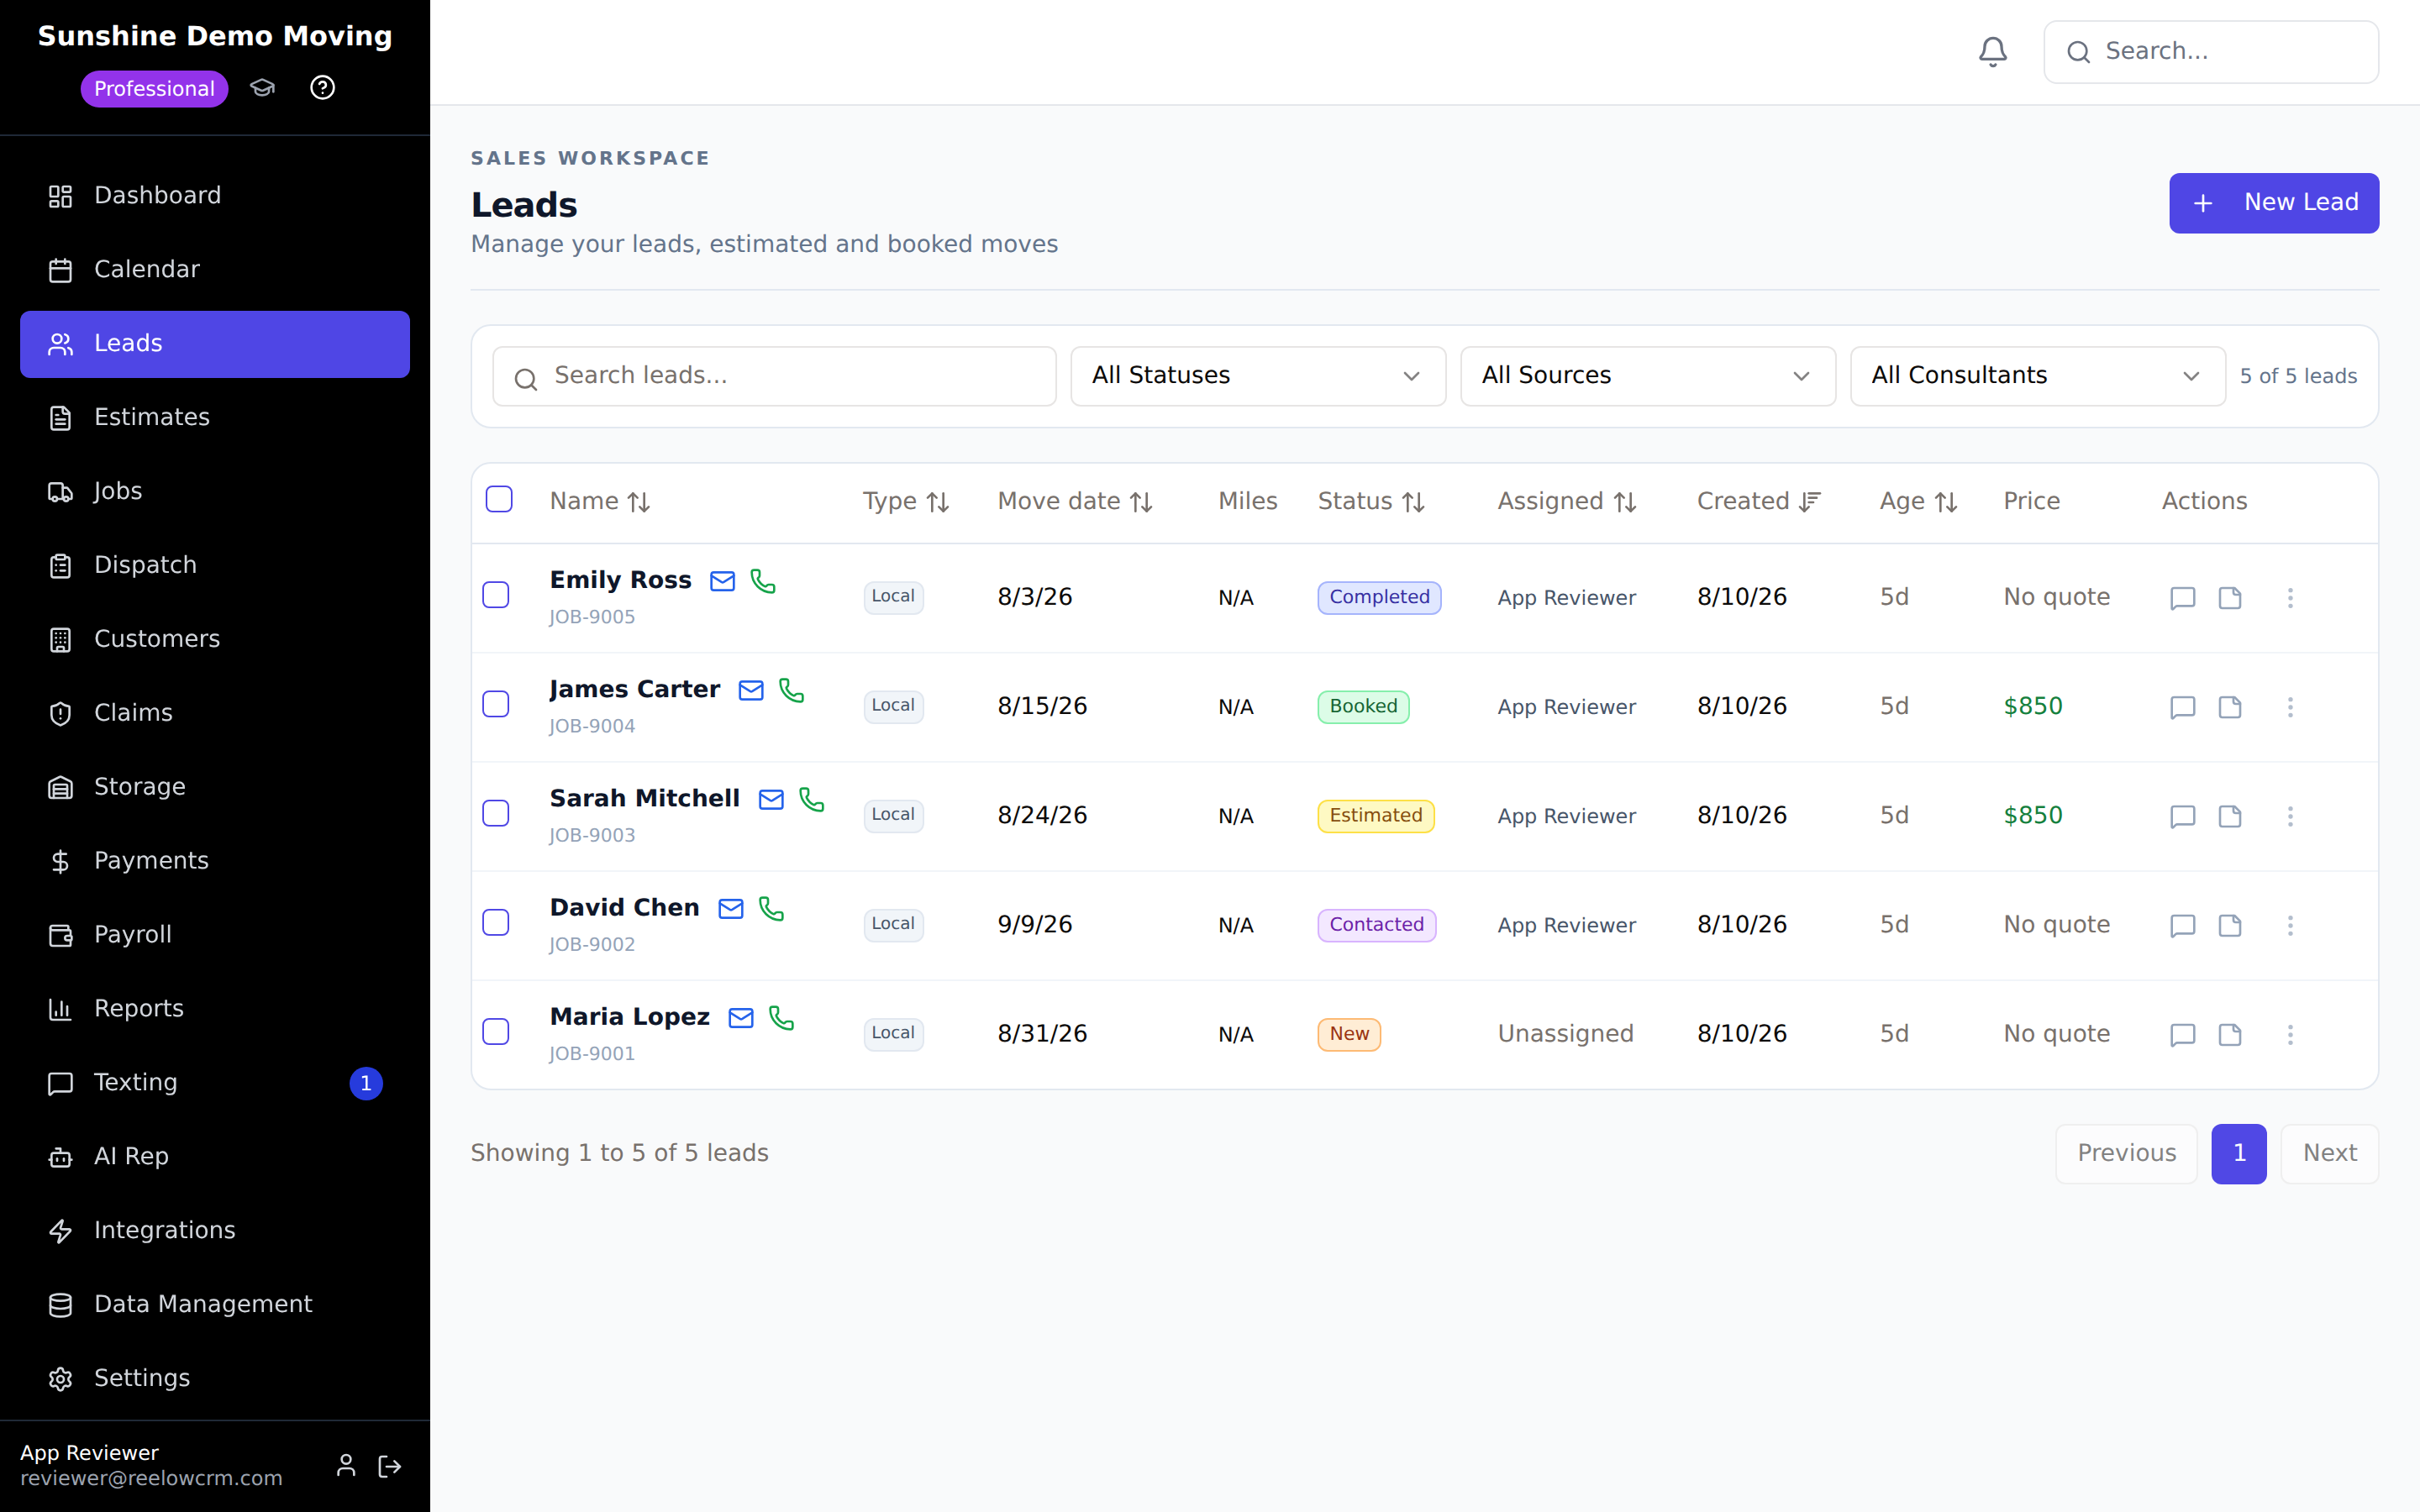Click the Previous page button

pyautogui.click(x=2126, y=1153)
